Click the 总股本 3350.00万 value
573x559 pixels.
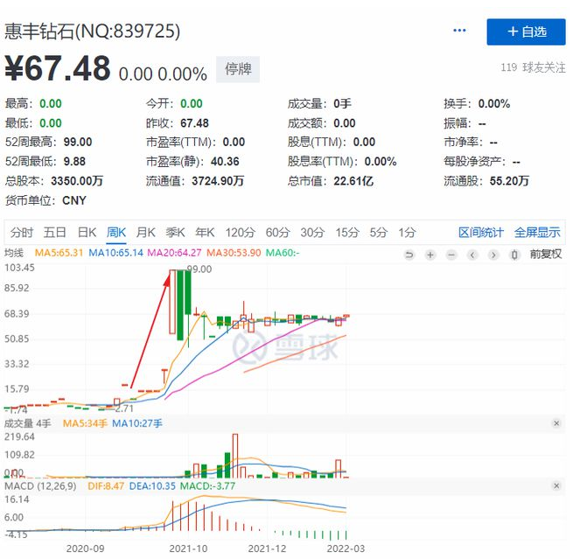(77, 181)
